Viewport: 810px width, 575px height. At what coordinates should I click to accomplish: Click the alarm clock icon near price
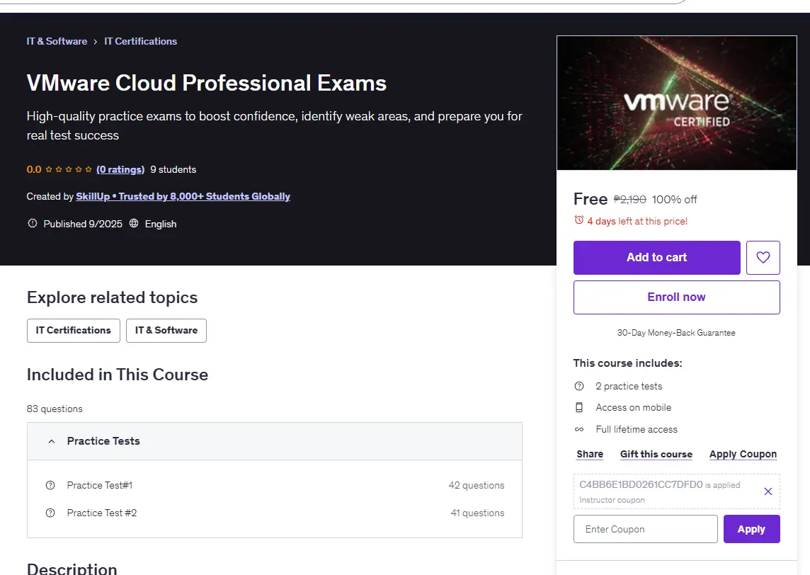click(x=579, y=220)
